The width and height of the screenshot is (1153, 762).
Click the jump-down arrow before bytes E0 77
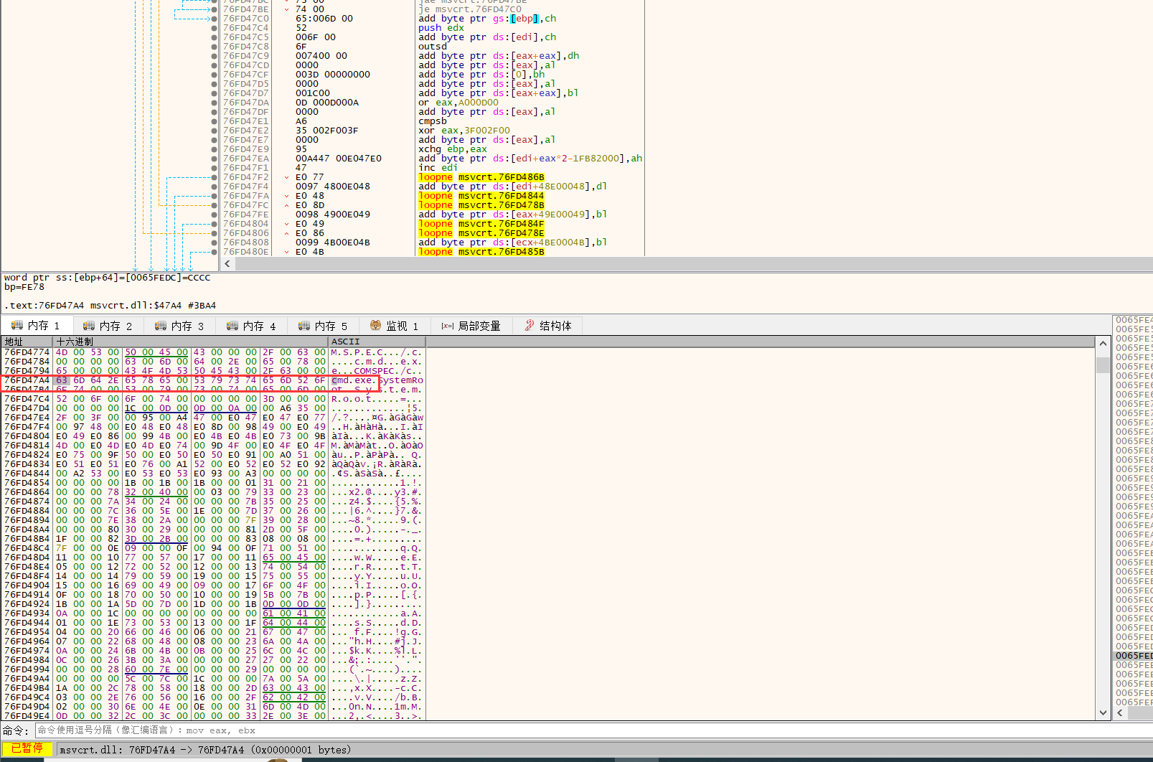pos(287,177)
